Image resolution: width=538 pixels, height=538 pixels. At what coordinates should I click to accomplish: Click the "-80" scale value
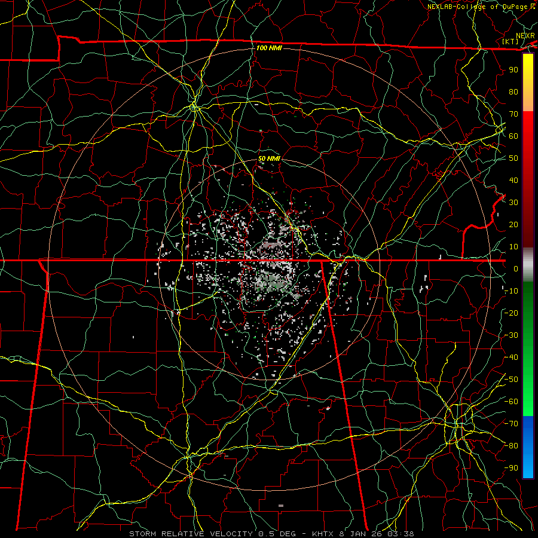[x=511, y=446]
